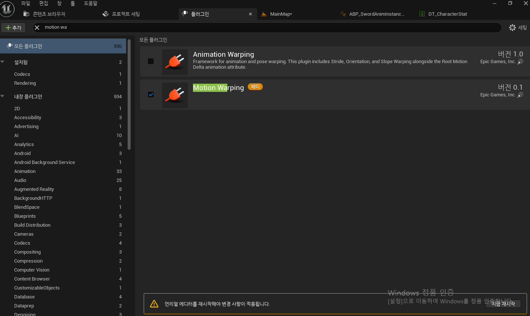Click the Unreal Engine logo icon
Image resolution: width=530 pixels, height=316 pixels.
click(7, 9)
